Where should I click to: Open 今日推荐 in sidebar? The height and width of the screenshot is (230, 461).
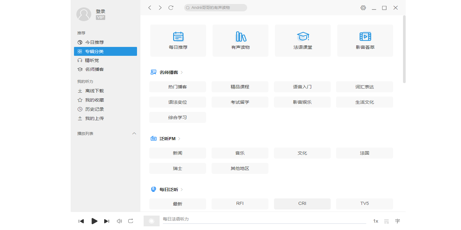105,42
